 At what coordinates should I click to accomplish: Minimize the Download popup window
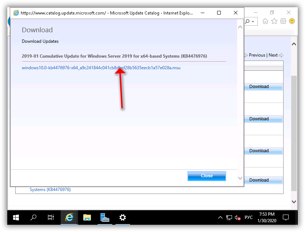[x=203, y=13]
